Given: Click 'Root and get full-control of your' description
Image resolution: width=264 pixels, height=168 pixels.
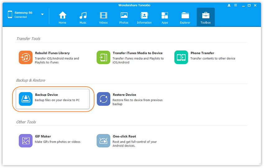Looking at the screenshot, I should click(135, 142).
